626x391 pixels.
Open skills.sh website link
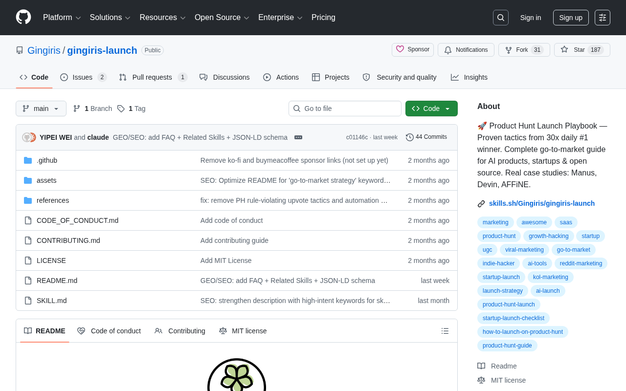click(542, 203)
